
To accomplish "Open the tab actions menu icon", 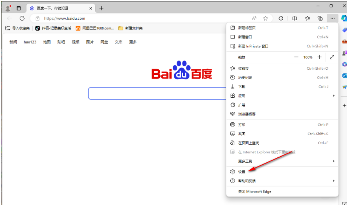I will 19,9.
